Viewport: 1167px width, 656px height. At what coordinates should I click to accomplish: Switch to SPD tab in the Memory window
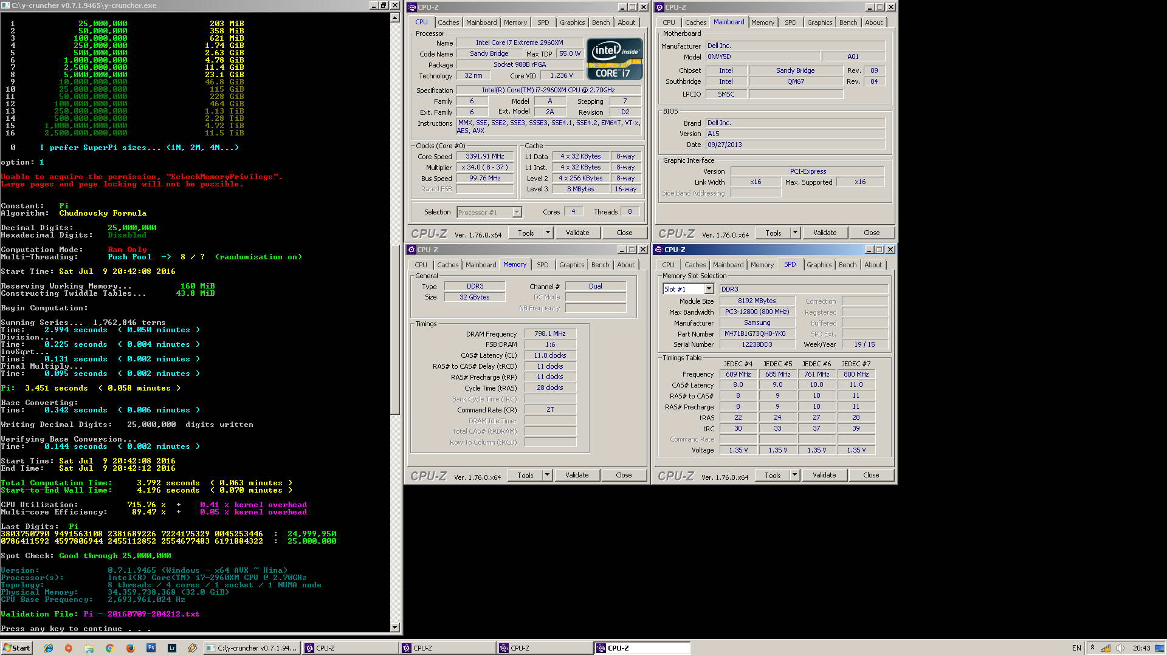(542, 265)
